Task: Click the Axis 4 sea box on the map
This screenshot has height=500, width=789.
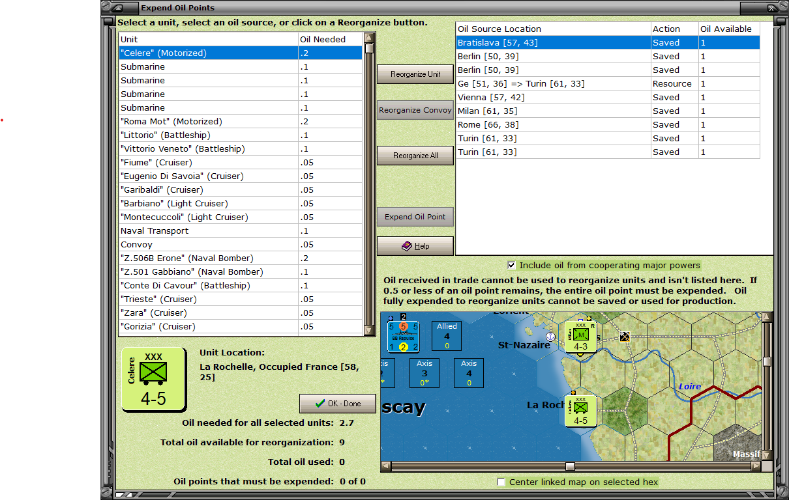Action: [x=469, y=373]
